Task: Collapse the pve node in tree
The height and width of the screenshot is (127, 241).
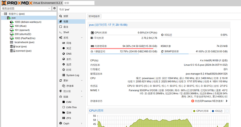Action: click(x=6, y=18)
